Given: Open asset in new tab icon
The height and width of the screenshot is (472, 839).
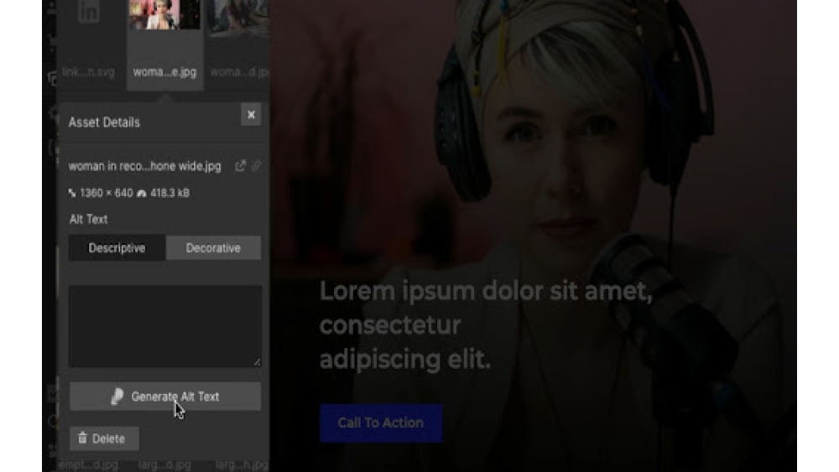Looking at the screenshot, I should [240, 166].
